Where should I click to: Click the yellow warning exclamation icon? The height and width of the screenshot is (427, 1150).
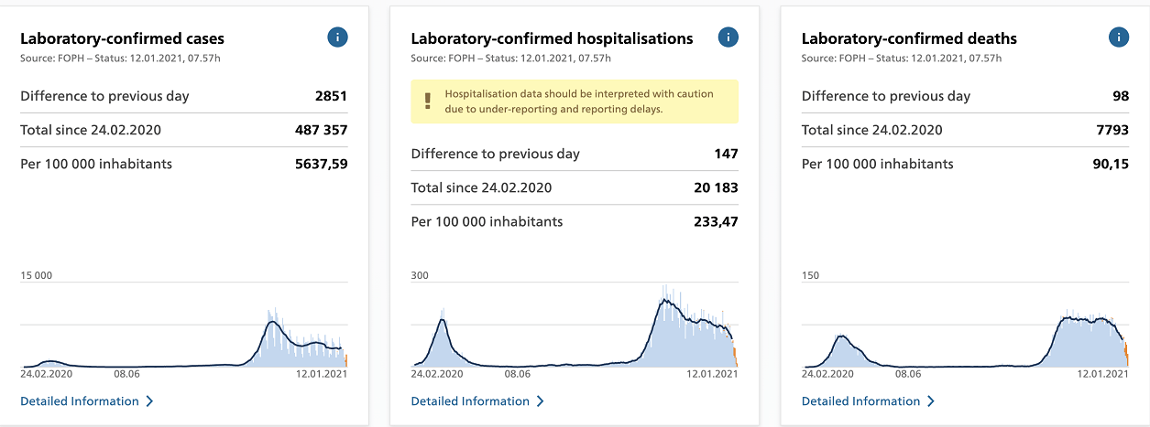pyautogui.click(x=427, y=101)
